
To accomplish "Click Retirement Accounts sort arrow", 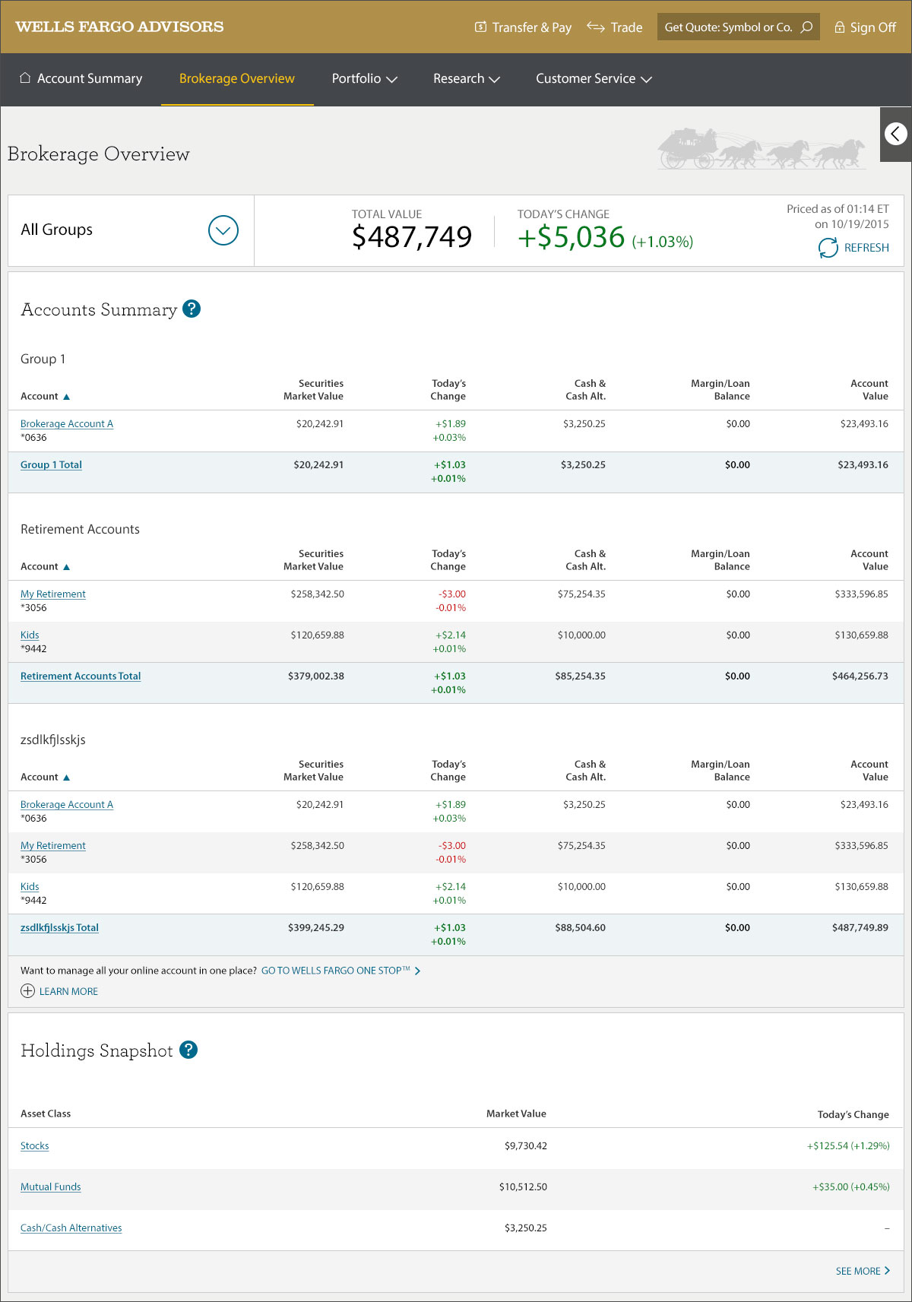I will pyautogui.click(x=66, y=567).
